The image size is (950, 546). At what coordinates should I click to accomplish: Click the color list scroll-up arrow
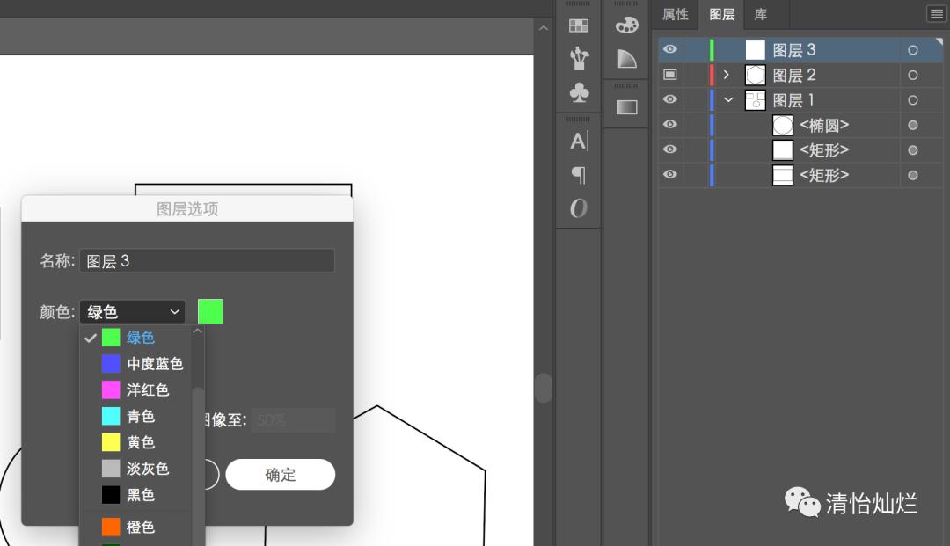198,331
